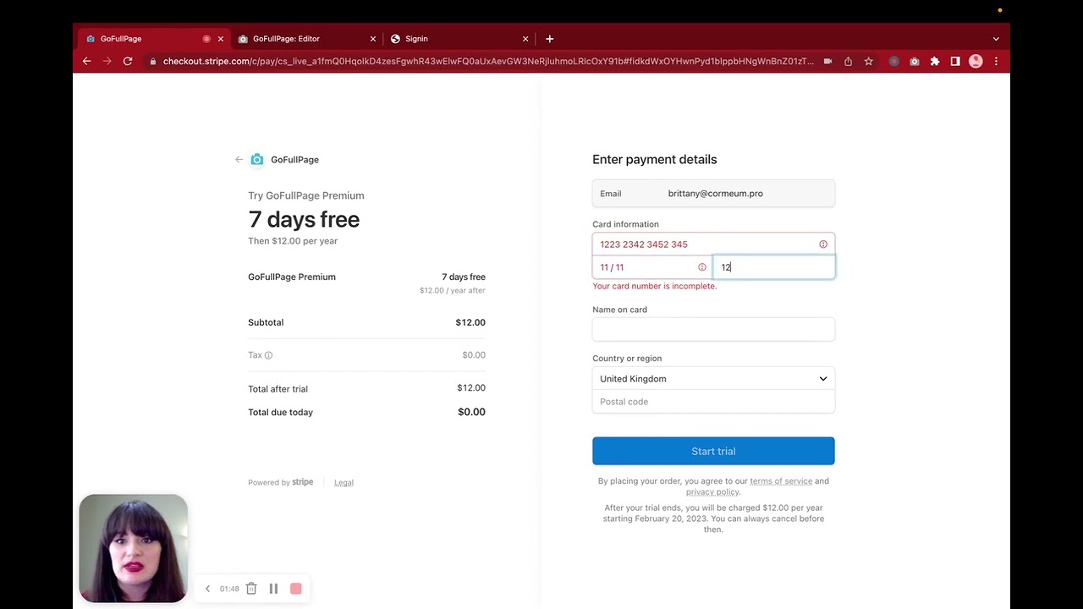
Task: Open the privacy policy link
Action: point(712,492)
